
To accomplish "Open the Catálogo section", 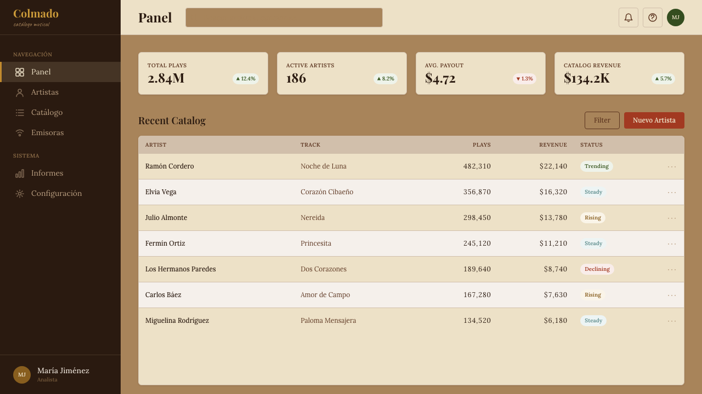I will 60,112.
